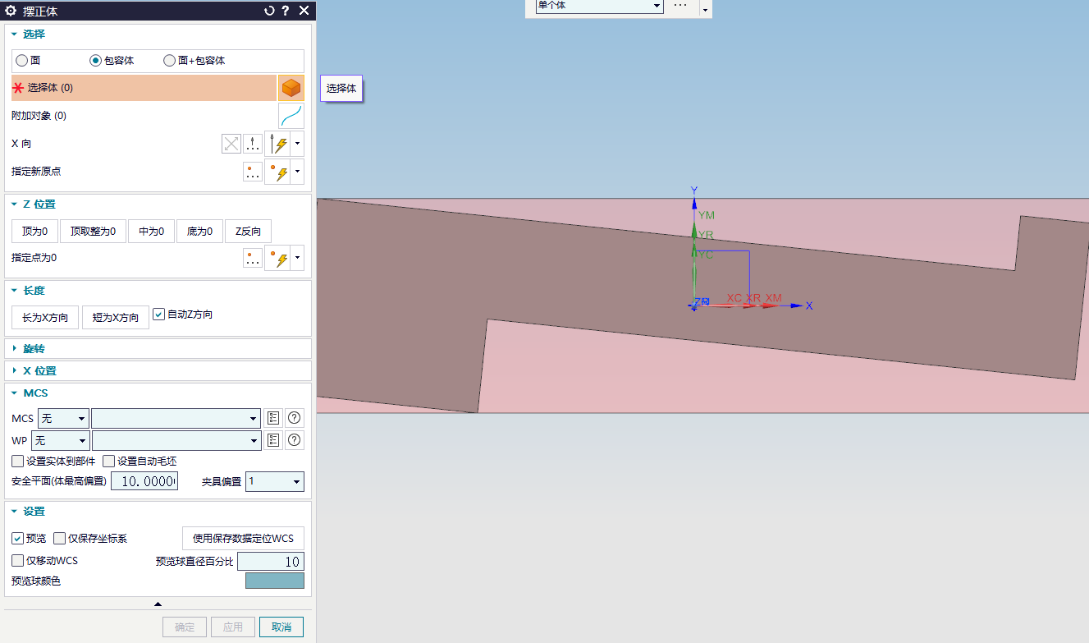Collapse the 选择 section
Screen dimensions: 1089x643
15,34
